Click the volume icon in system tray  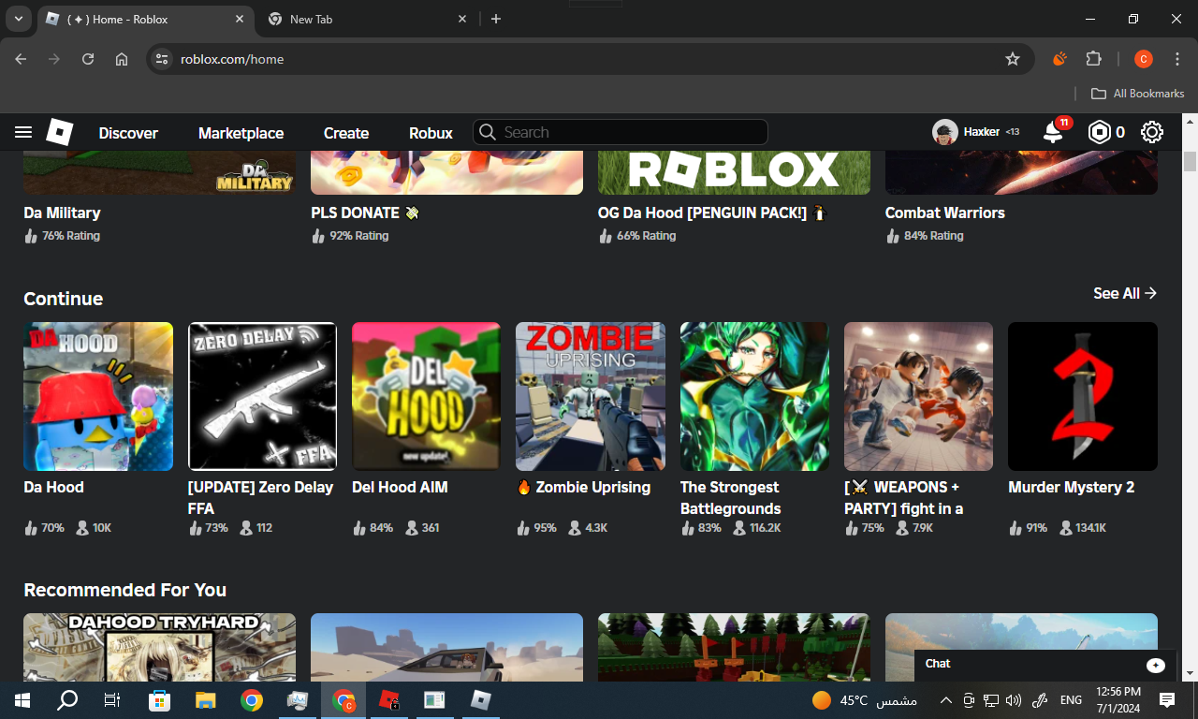pyautogui.click(x=1014, y=699)
